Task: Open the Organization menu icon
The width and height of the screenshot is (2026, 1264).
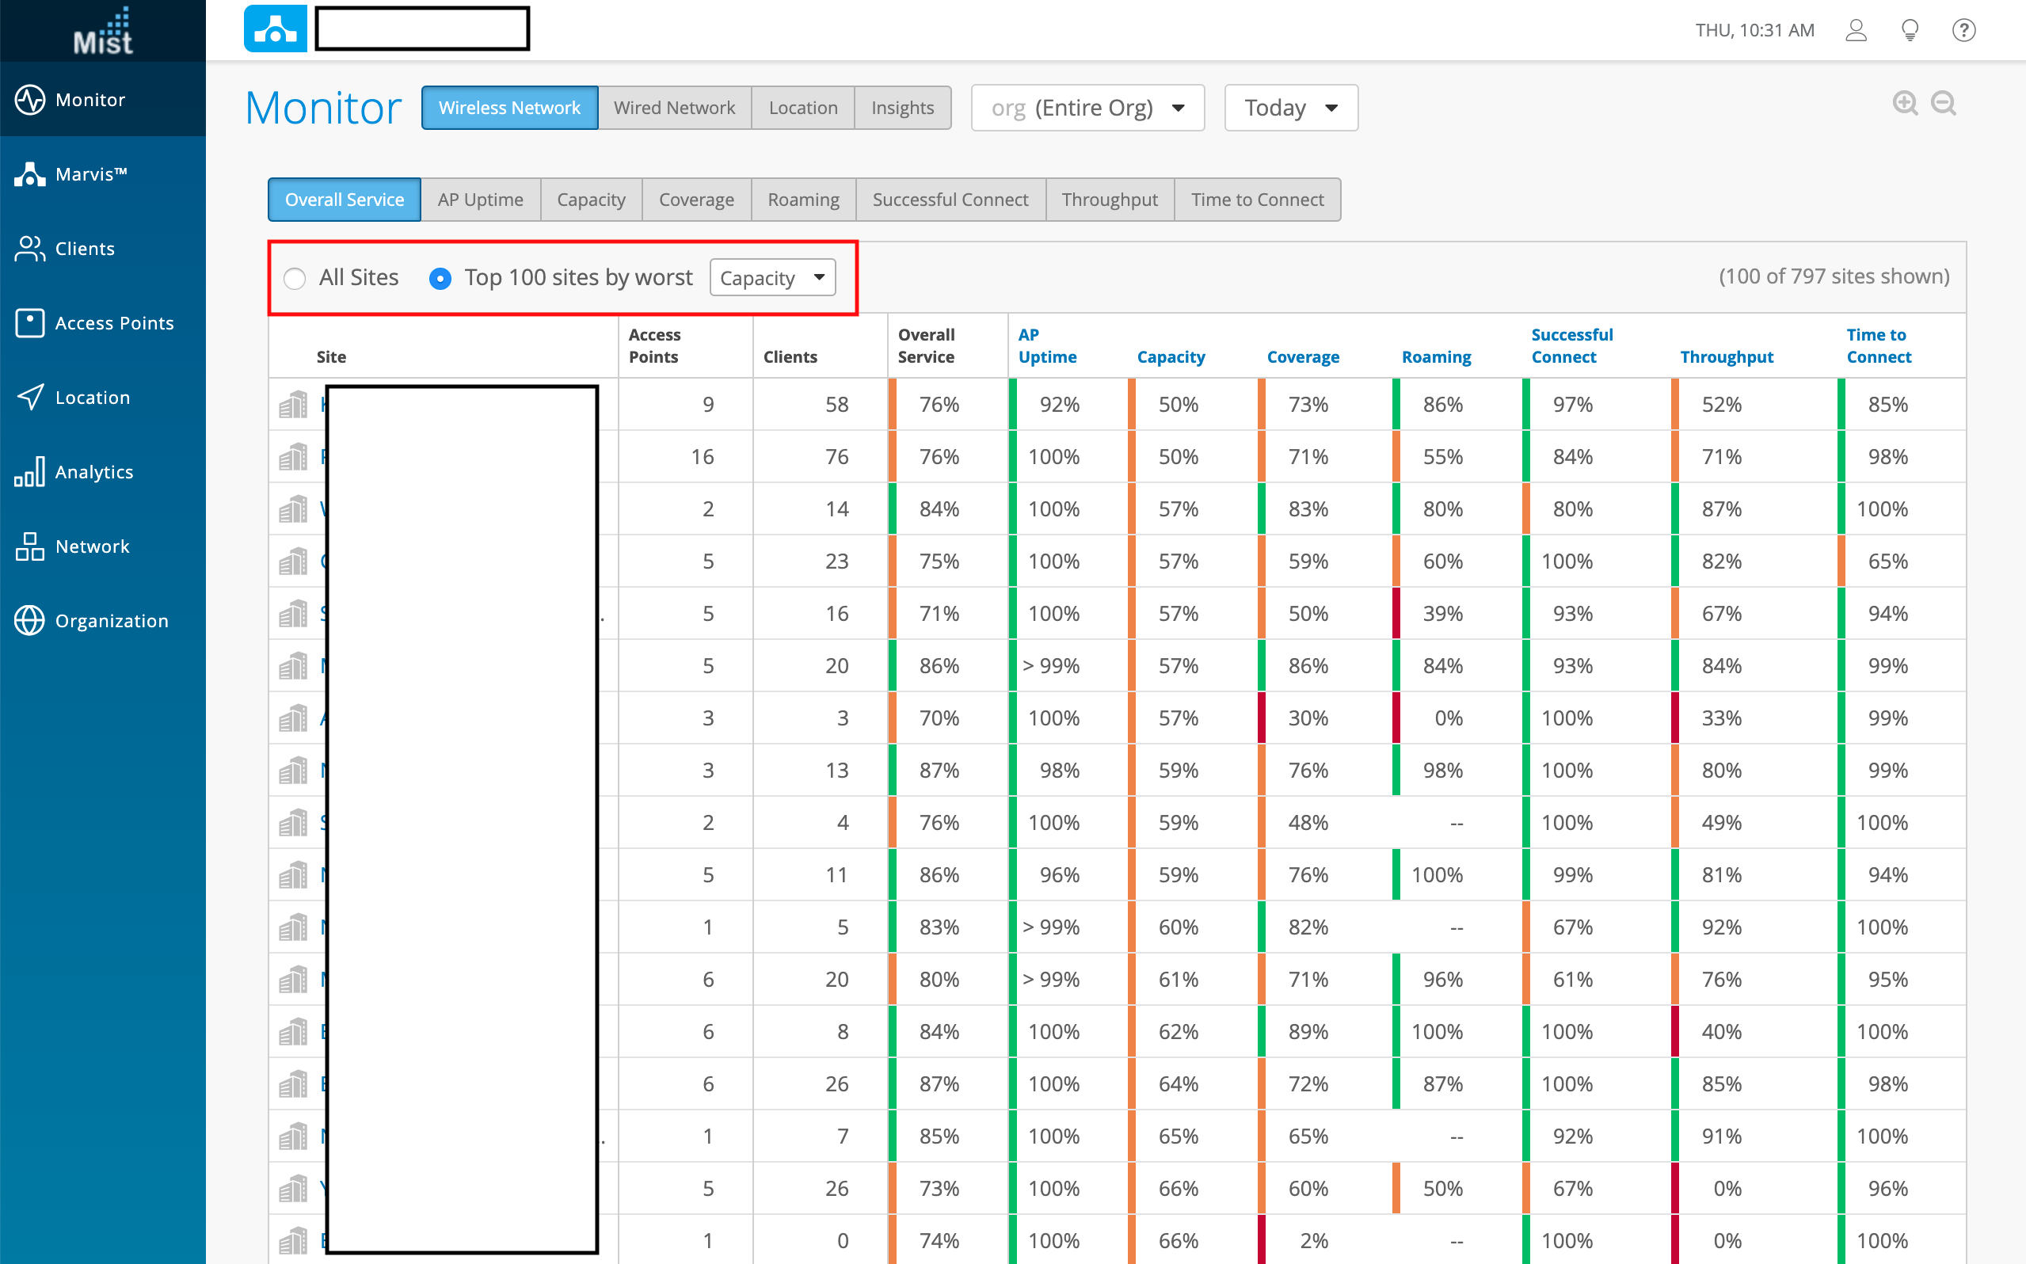Action: coord(30,620)
